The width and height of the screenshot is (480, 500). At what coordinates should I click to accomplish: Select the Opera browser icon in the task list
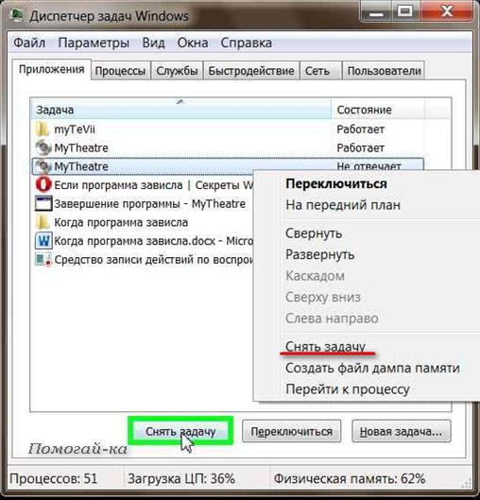click(43, 184)
